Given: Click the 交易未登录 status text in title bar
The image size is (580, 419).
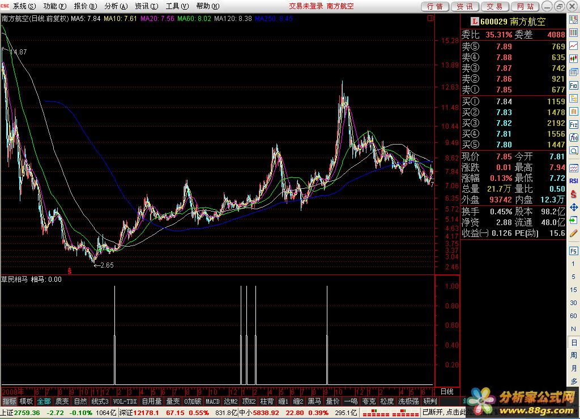Looking at the screenshot, I should (306, 6).
